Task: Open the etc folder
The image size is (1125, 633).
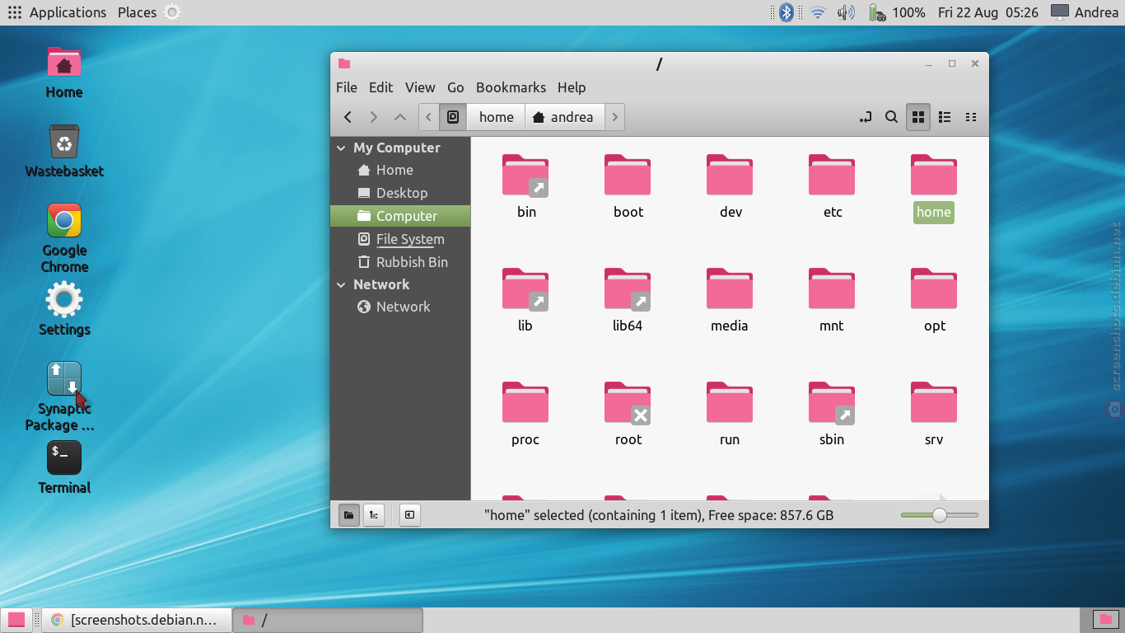Action: 832,176
